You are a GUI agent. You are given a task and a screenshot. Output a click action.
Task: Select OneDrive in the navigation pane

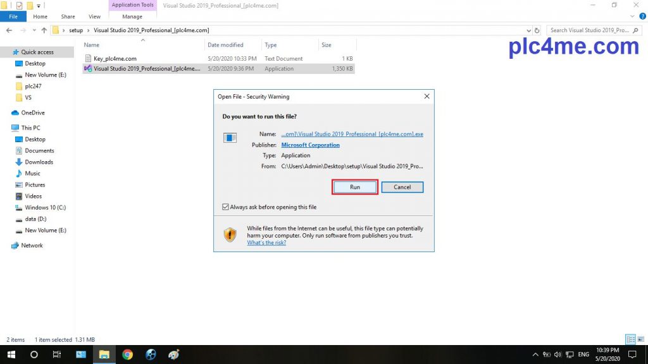33,112
